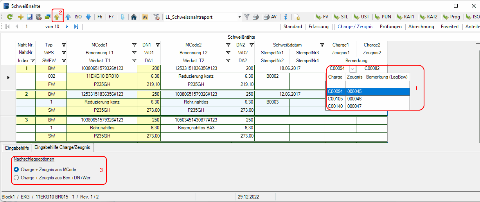Viewport: 480px width, 202px height.
Task: Select 'Charge + Zeugnis aus MCode' radio option
Action: coord(16,170)
